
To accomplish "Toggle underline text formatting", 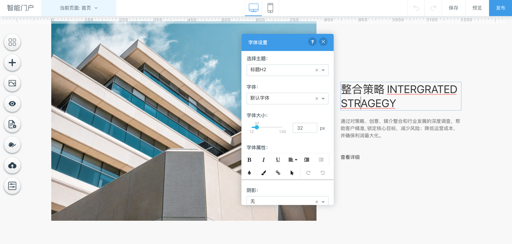I will (278, 160).
